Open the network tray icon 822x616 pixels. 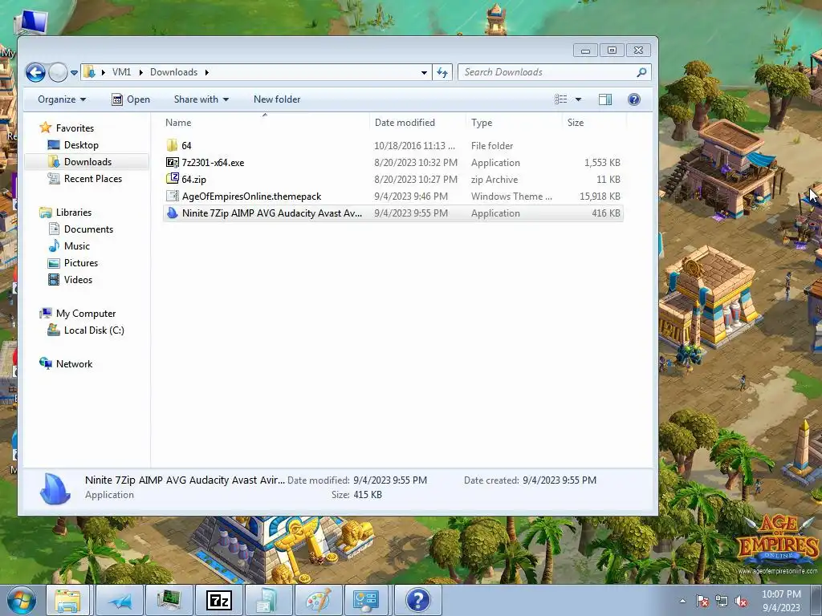pyautogui.click(x=722, y=601)
